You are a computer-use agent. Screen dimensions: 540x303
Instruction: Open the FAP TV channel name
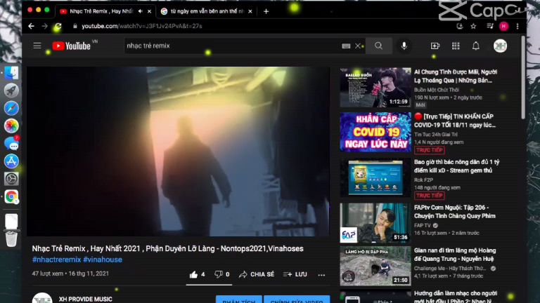422,225
